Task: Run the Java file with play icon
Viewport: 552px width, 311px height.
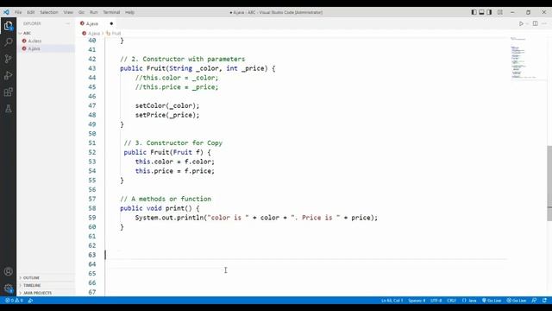Action: [521, 23]
